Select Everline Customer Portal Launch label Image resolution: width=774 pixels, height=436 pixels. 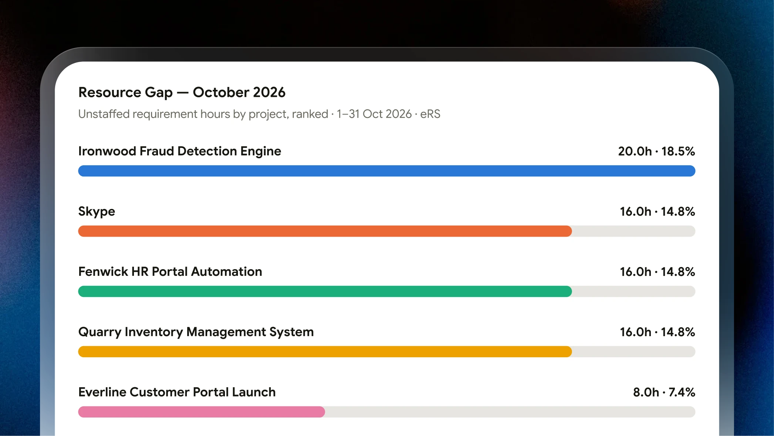coord(177,392)
